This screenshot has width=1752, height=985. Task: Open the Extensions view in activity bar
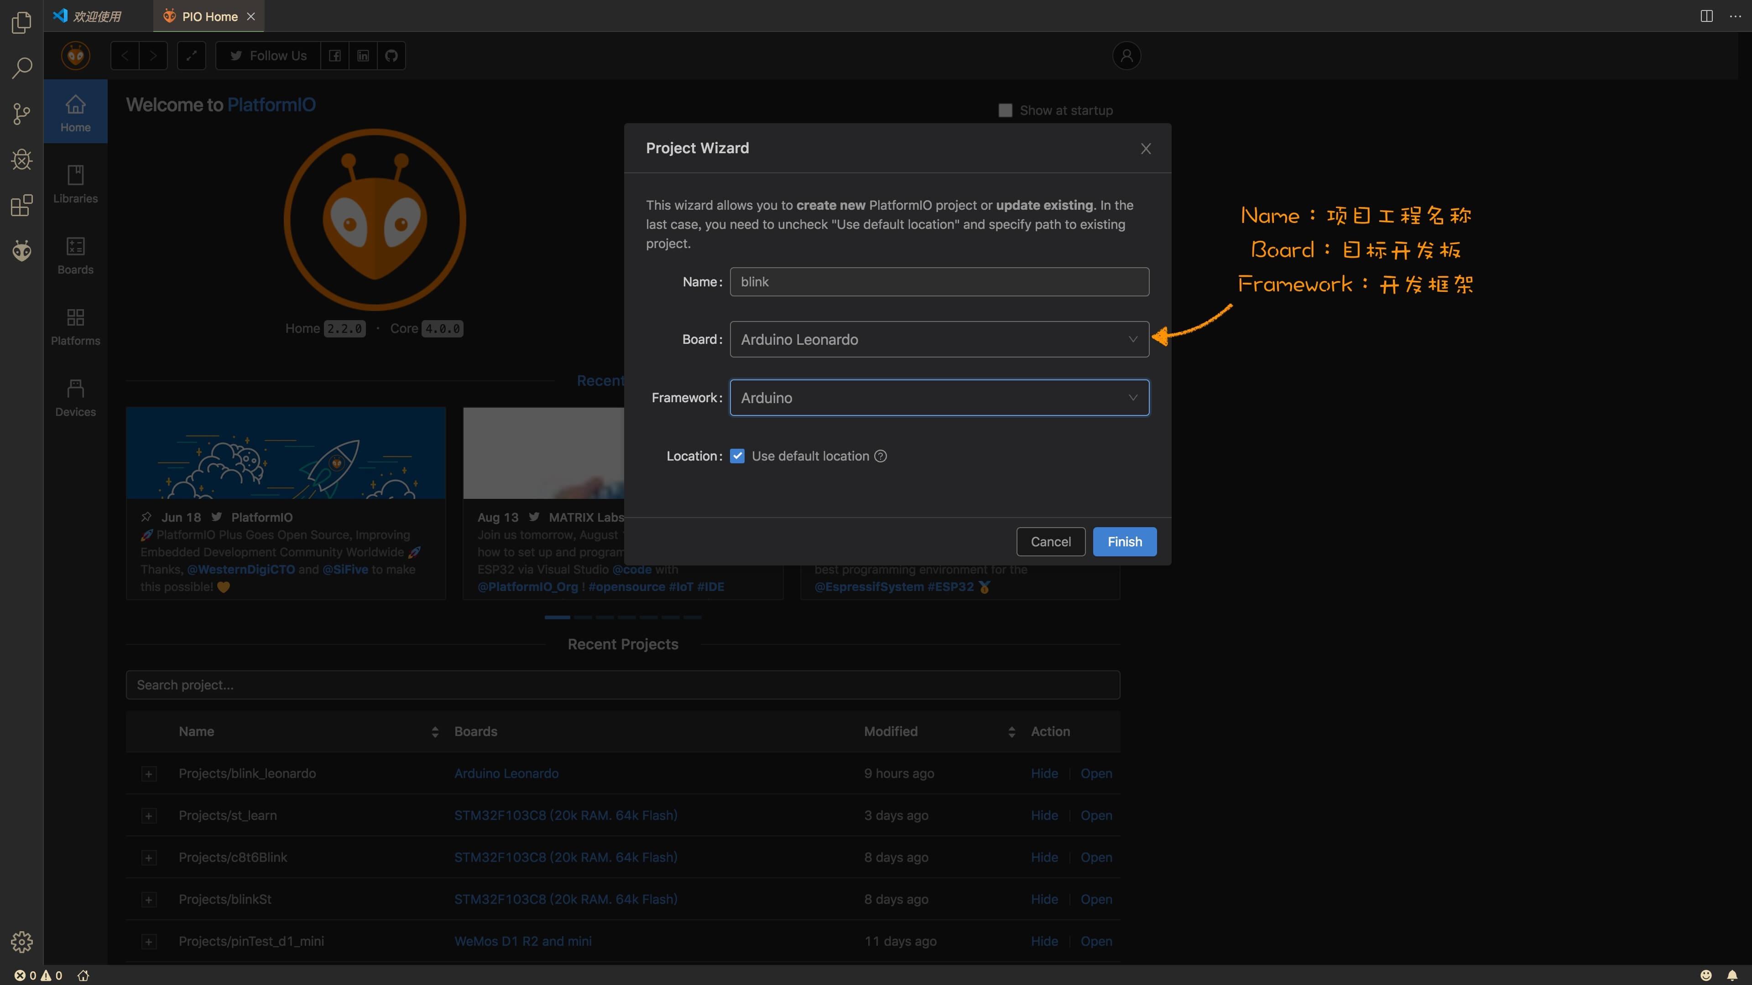pos(22,205)
